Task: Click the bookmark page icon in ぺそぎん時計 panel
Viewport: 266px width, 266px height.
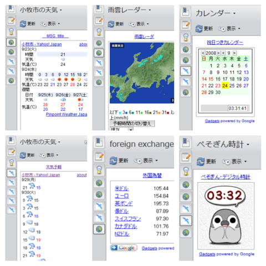Action: [x=186, y=142]
